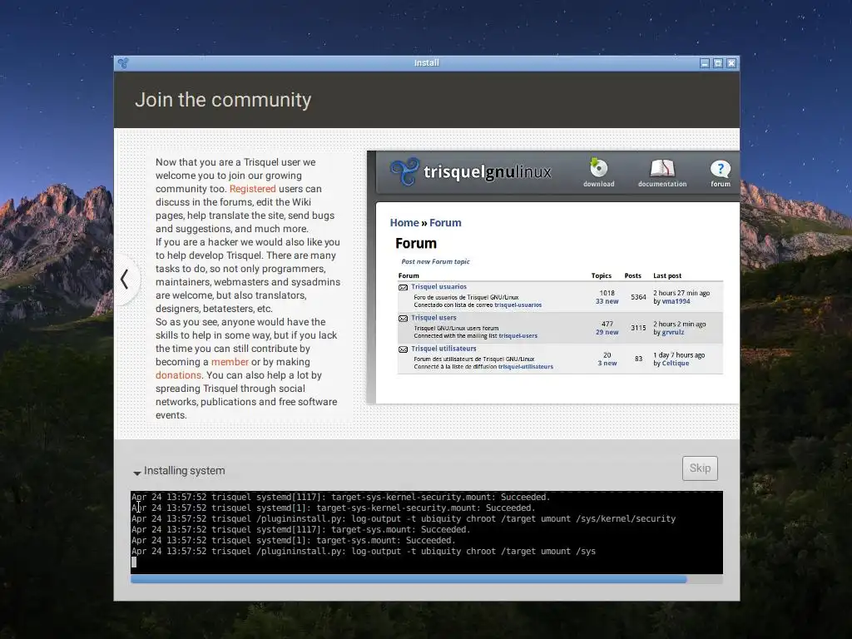852x639 pixels.
Task: Collapse the Installing system expander
Action: [x=137, y=472]
